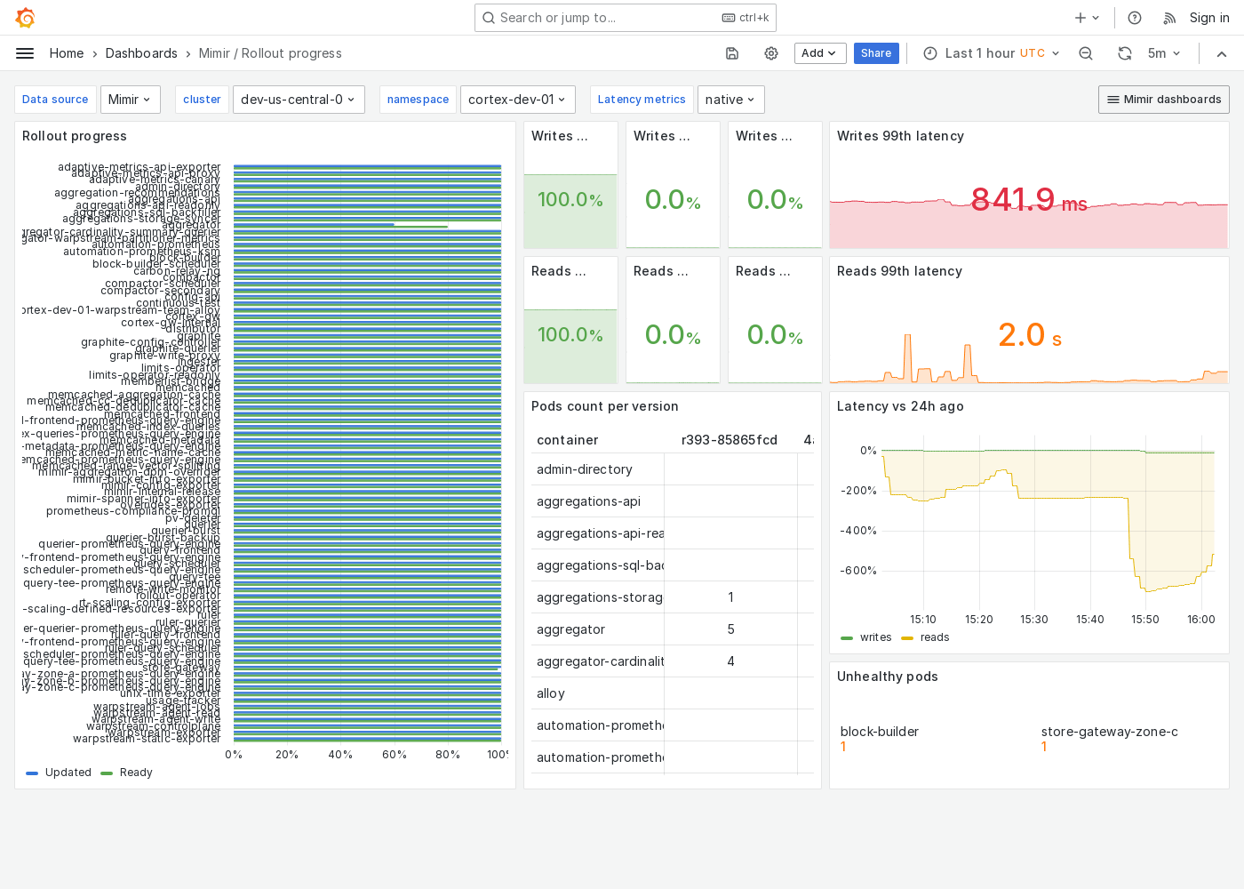1244x889 pixels.
Task: Click the aggregations-api table cell
Action: tap(597, 501)
